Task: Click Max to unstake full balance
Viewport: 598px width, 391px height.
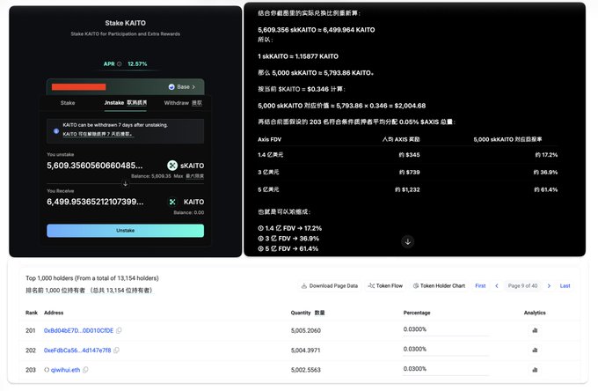Action: point(179,176)
